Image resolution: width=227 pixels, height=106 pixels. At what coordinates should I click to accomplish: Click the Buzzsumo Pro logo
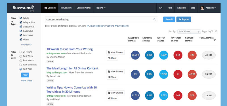[23, 8]
